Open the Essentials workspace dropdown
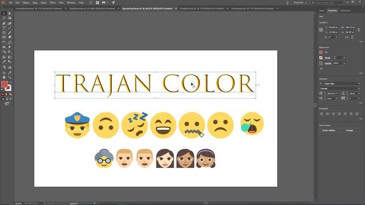 pos(300,2)
